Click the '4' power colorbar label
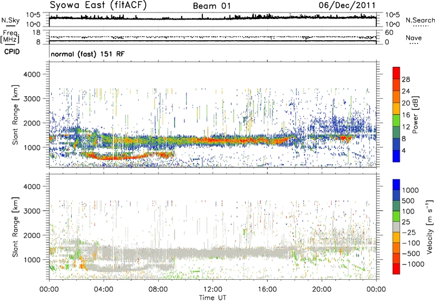Screen dimensions: 435x301 [403, 151]
